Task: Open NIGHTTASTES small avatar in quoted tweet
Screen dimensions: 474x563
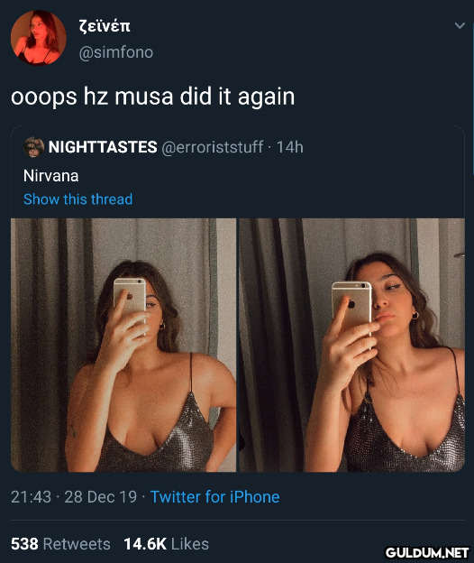Action: (x=33, y=147)
